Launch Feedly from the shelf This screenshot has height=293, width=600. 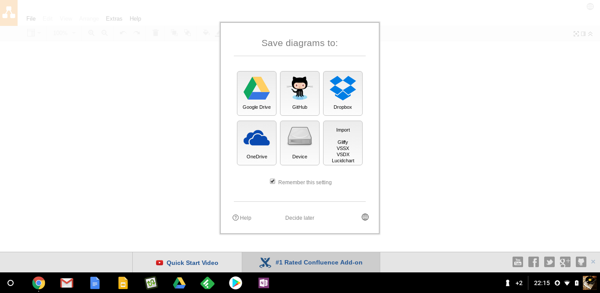click(207, 283)
